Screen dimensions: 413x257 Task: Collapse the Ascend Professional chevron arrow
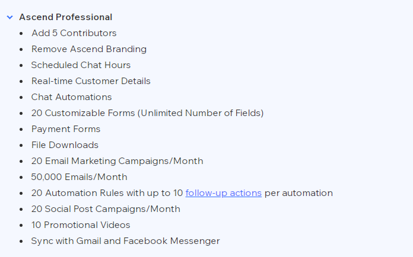click(9, 17)
